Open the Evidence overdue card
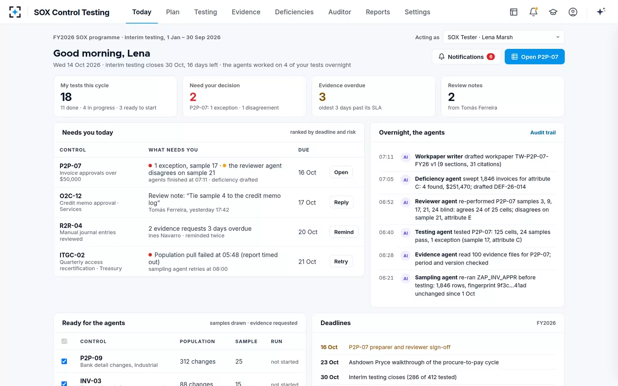The height and width of the screenshot is (386, 618). click(x=373, y=96)
